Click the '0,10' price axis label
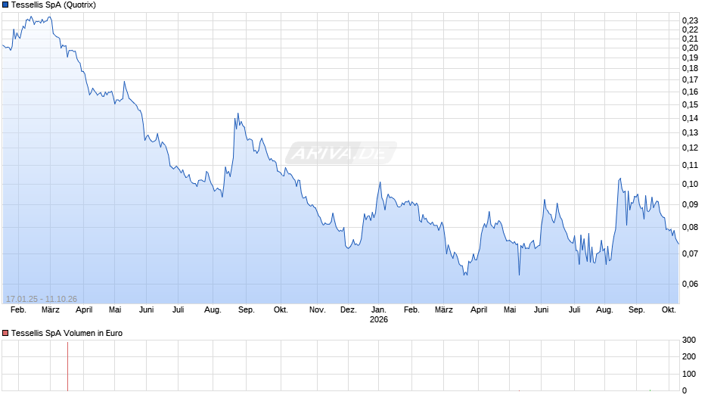This screenshot has height=398, width=711. pyautogui.click(x=690, y=185)
